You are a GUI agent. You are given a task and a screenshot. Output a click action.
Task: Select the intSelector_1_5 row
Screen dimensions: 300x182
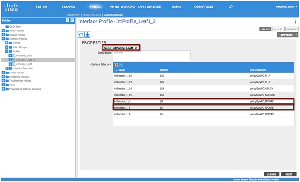[x=204, y=108]
